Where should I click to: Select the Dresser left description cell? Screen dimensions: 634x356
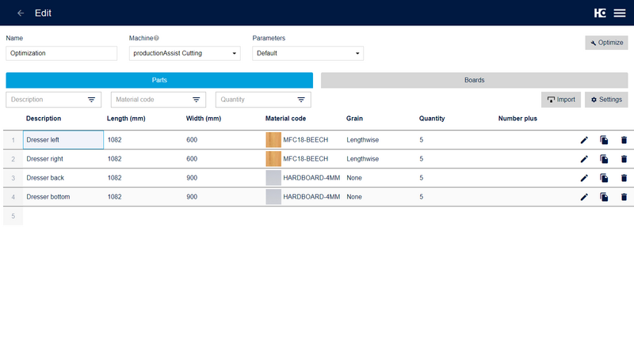[63, 140]
